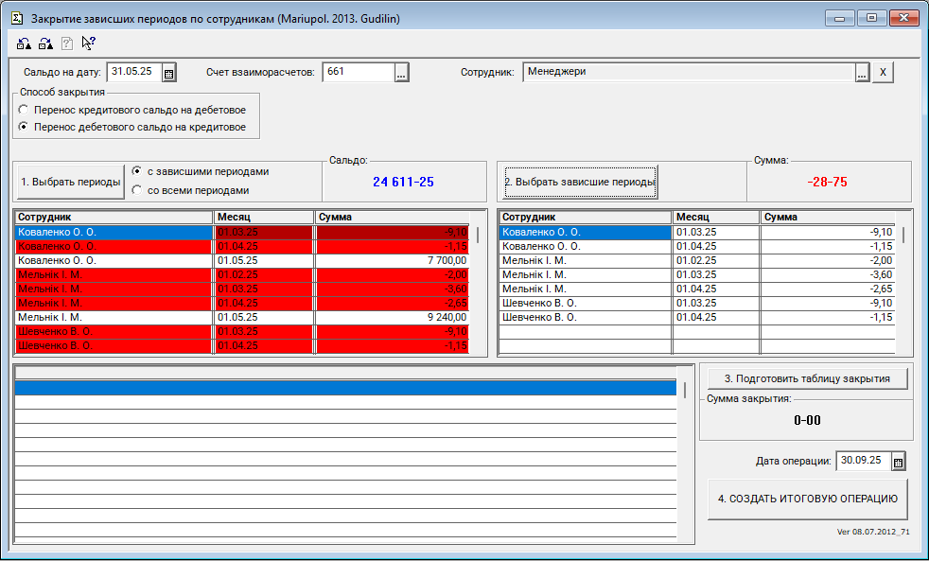The width and height of the screenshot is (929, 561).
Task: Click the redo arrow toolbar icon
Action: tap(45, 43)
